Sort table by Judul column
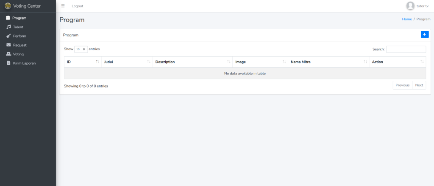Image resolution: width=434 pixels, height=186 pixels. (x=127, y=62)
